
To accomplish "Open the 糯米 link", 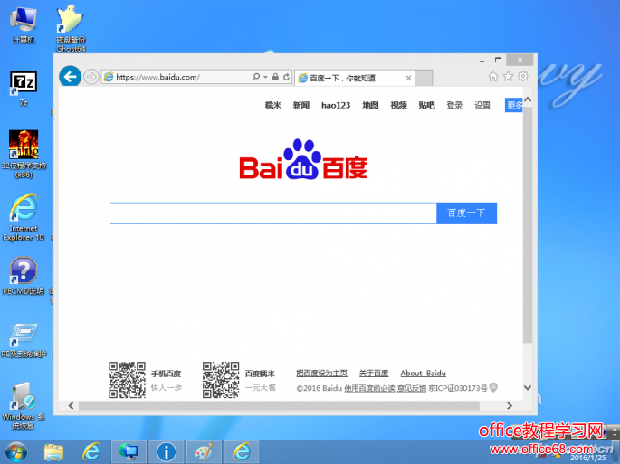I will (x=272, y=105).
